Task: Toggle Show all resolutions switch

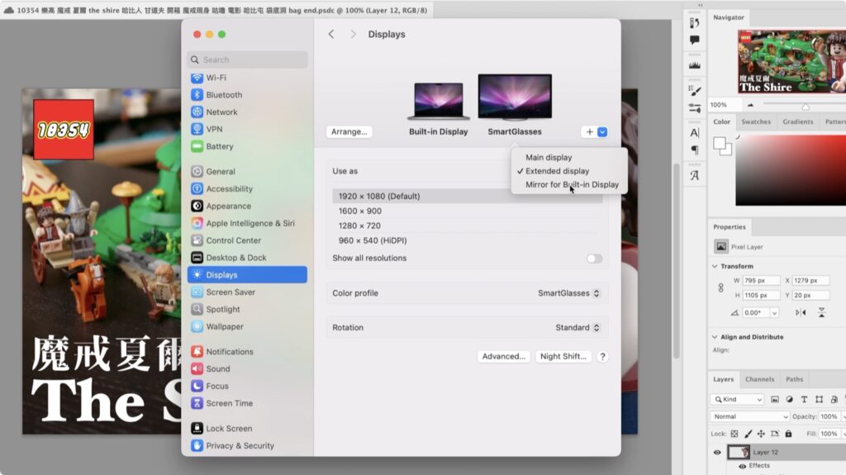Action: pyautogui.click(x=594, y=259)
